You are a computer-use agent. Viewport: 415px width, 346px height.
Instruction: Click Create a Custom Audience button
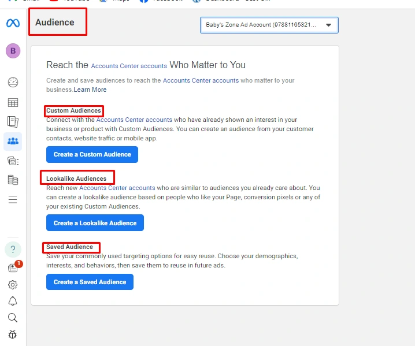click(92, 154)
